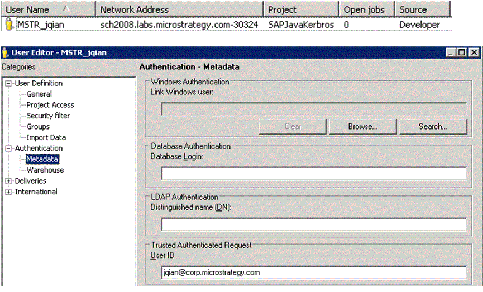Viewport: 483px width, 292px height.
Task: Select the Authentication category
Action: pos(39,148)
